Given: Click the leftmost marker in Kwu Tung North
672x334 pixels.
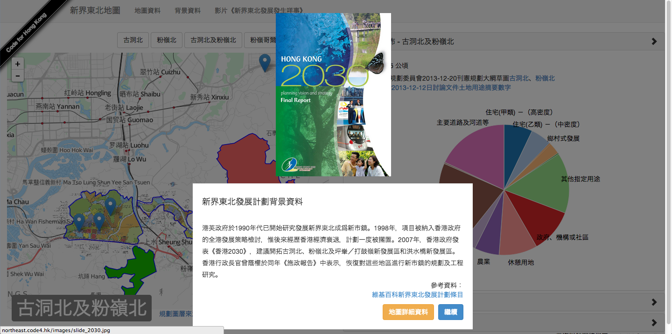Looking at the screenshot, I should click(x=79, y=223).
